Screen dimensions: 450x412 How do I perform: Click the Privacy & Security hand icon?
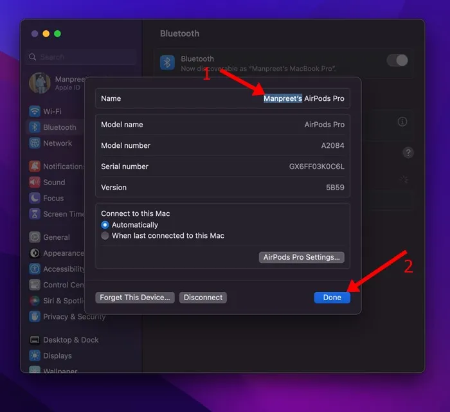pos(35,316)
